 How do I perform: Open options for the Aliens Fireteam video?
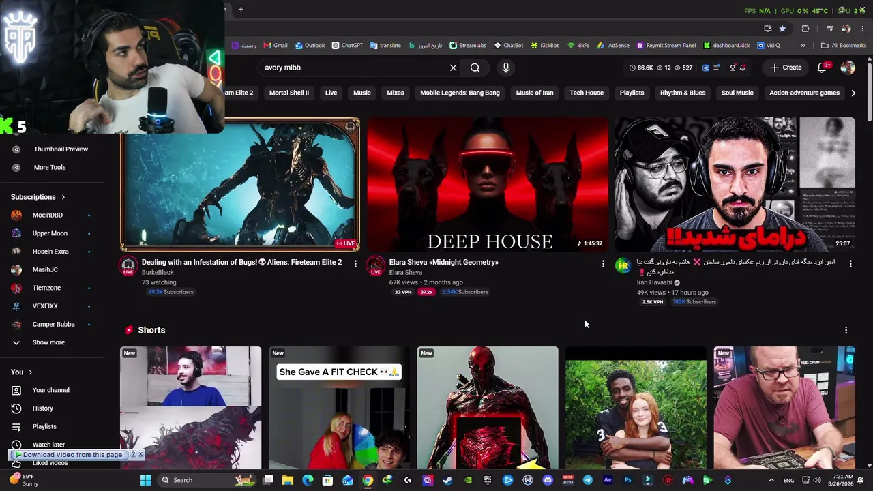point(355,263)
